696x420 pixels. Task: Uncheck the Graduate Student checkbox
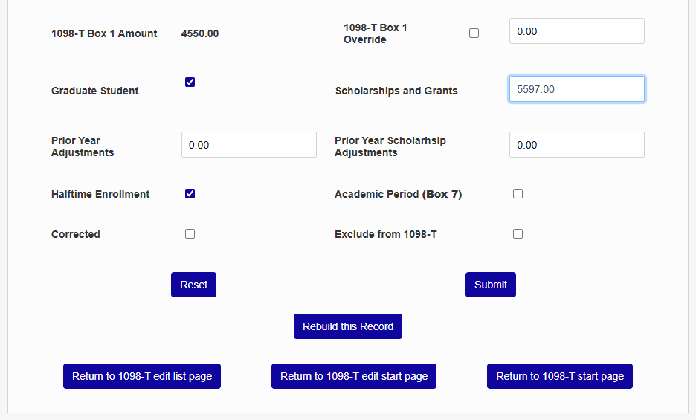coord(190,83)
